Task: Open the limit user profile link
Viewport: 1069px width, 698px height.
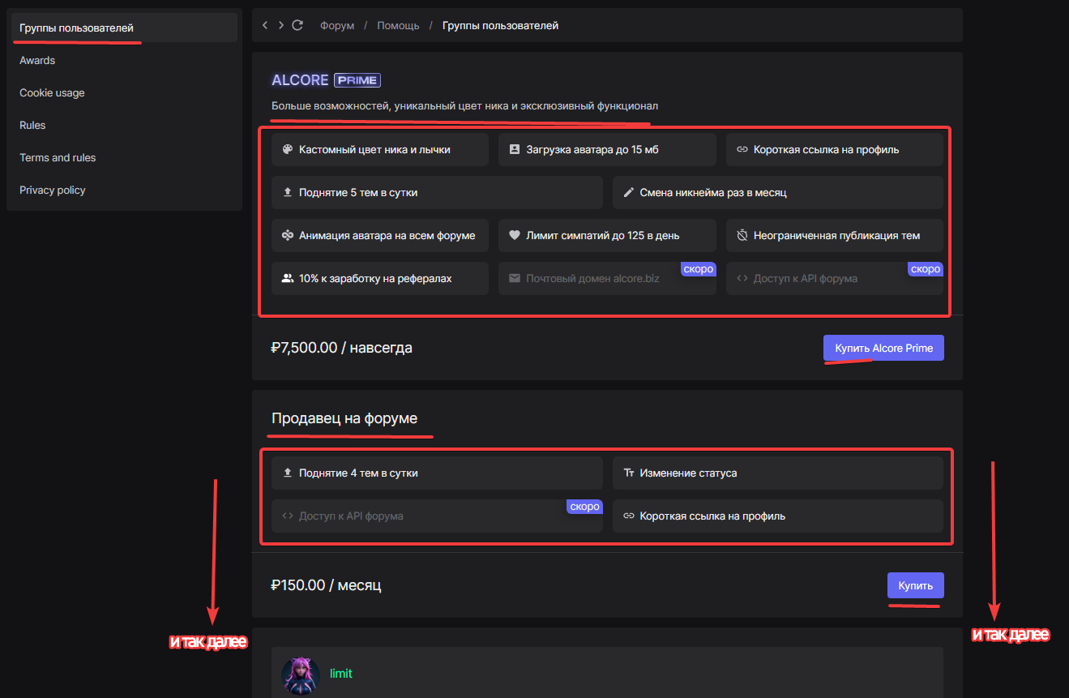Action: pyautogui.click(x=341, y=674)
